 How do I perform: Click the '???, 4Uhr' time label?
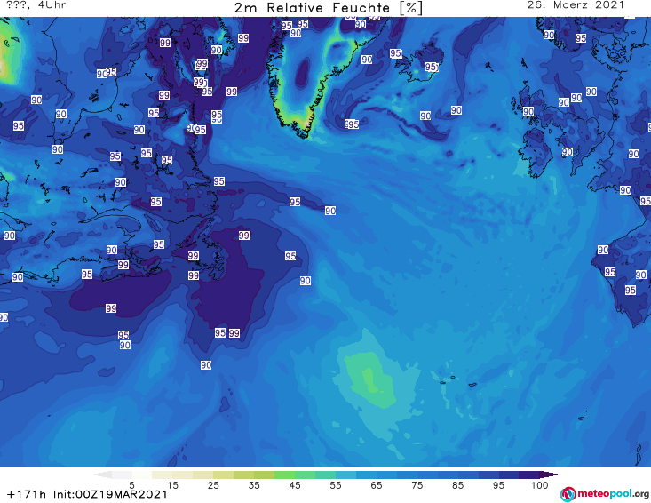[36, 5]
